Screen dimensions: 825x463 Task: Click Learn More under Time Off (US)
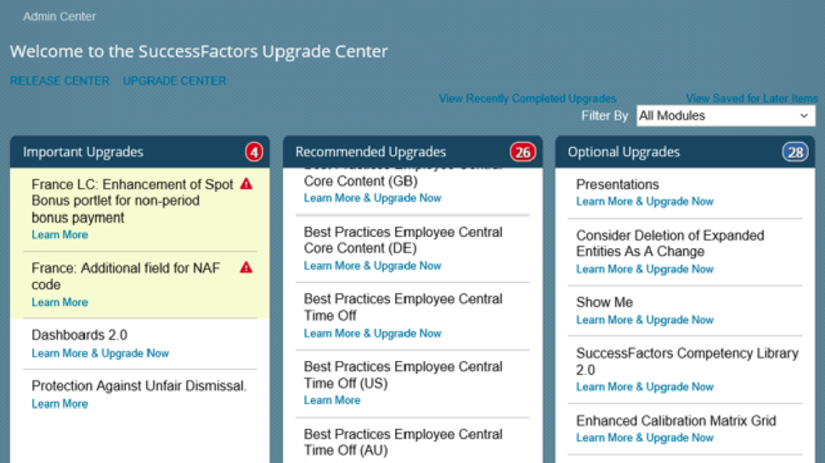point(332,400)
